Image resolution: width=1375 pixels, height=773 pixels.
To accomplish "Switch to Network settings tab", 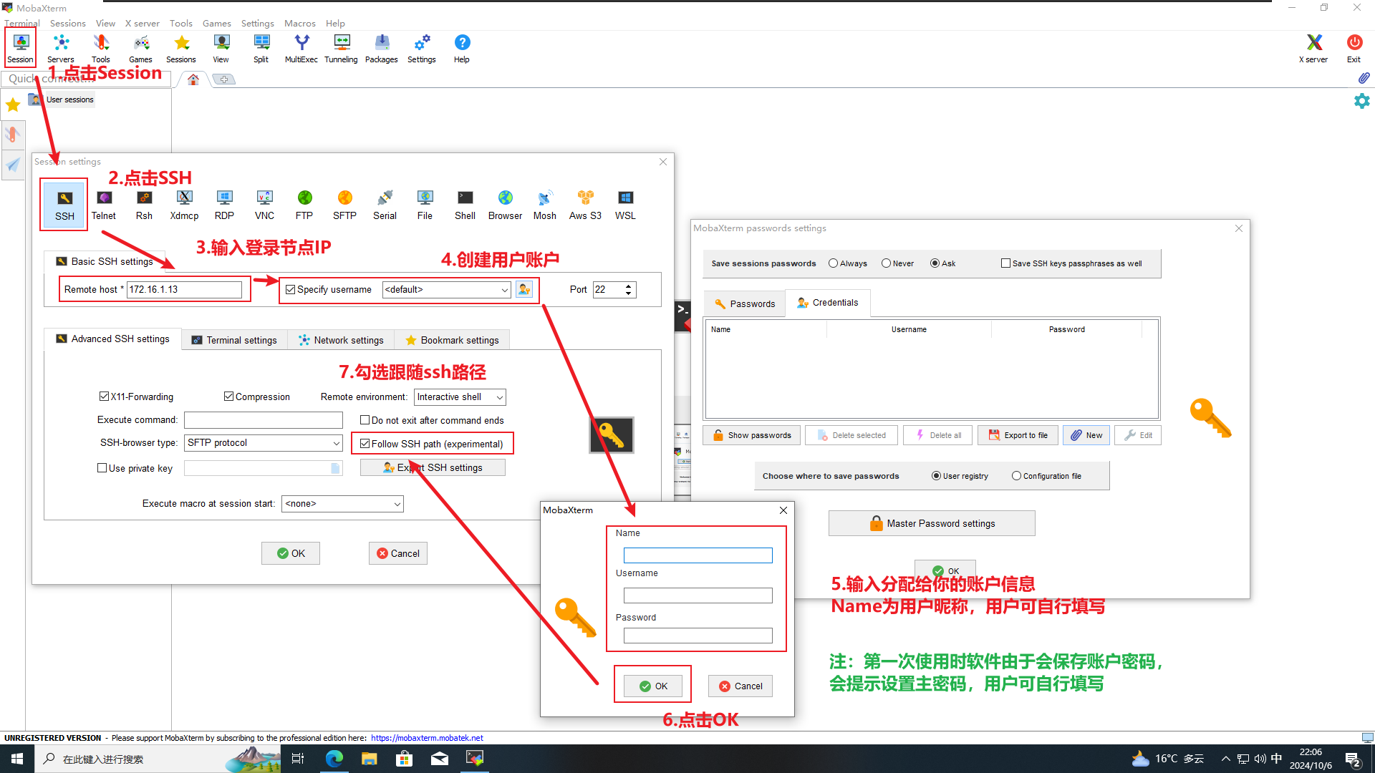I will 341,340.
